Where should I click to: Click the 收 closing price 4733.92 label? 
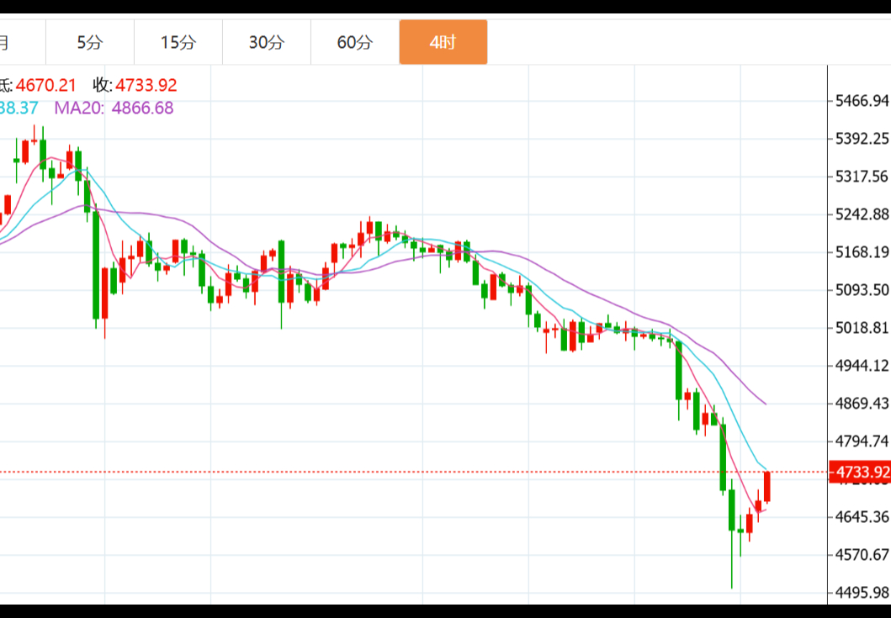pyautogui.click(x=135, y=85)
